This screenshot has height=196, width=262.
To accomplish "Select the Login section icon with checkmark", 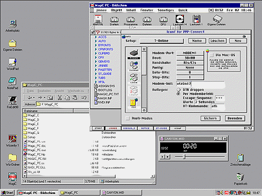I will [134, 78].
